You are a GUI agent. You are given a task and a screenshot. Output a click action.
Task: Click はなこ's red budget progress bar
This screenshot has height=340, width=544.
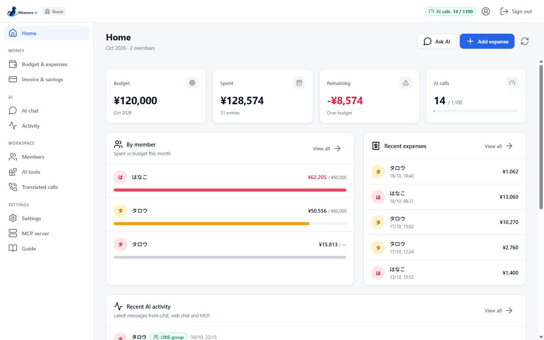tap(230, 190)
